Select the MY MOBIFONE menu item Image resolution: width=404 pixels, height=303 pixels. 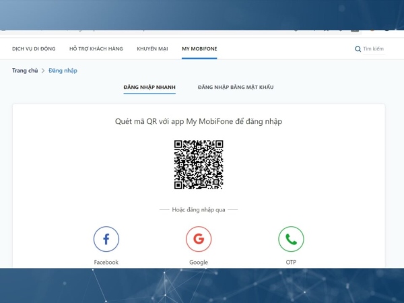[199, 49]
